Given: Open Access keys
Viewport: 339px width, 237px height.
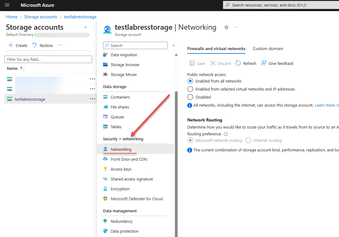Looking at the screenshot, I should point(121,169).
